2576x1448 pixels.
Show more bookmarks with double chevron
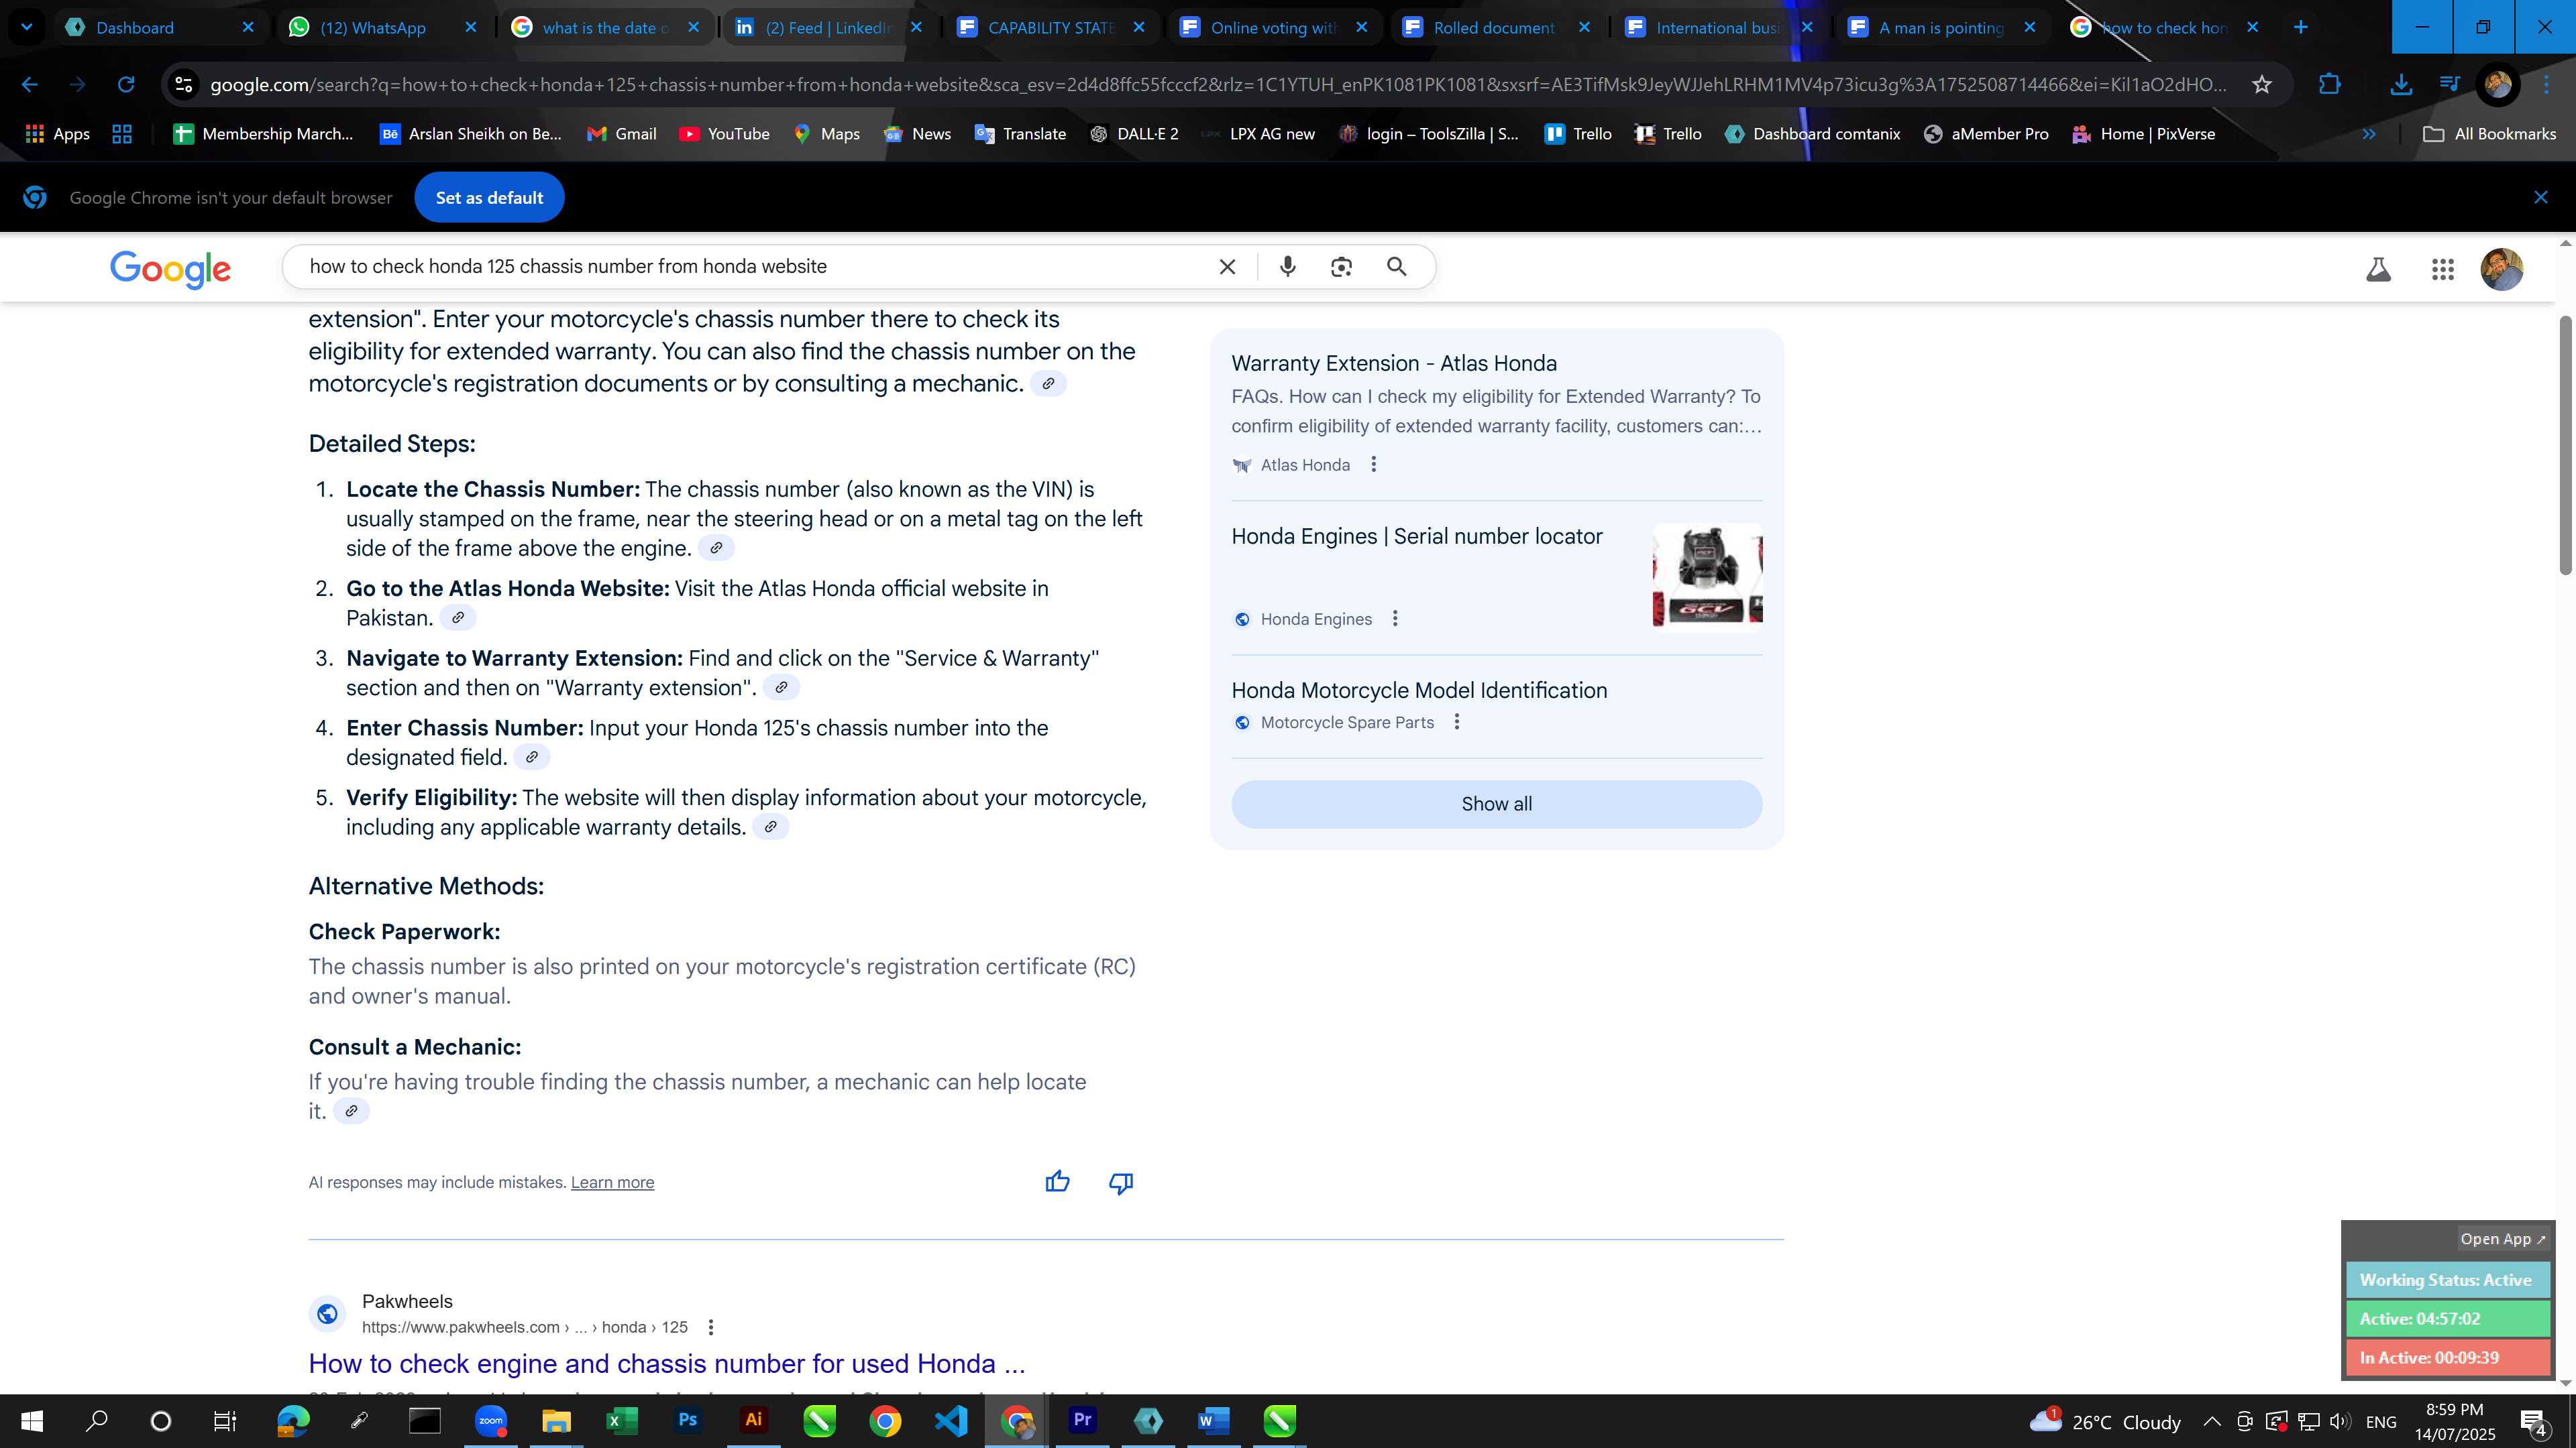pyautogui.click(x=2368, y=134)
